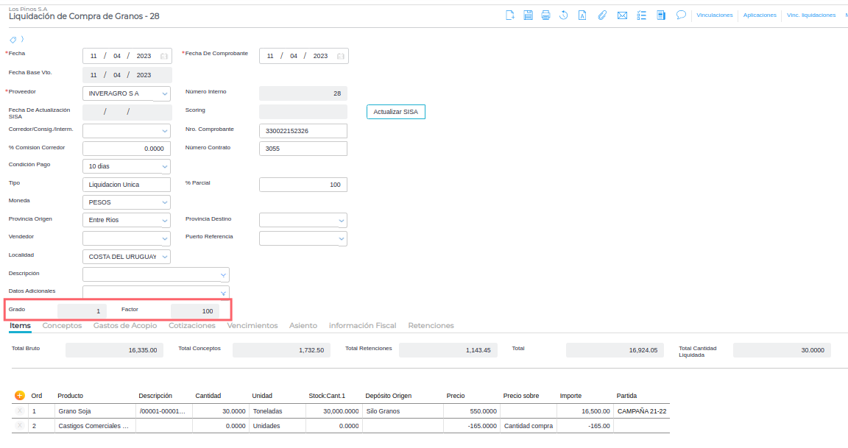Send by email using the envelope icon

(x=622, y=15)
